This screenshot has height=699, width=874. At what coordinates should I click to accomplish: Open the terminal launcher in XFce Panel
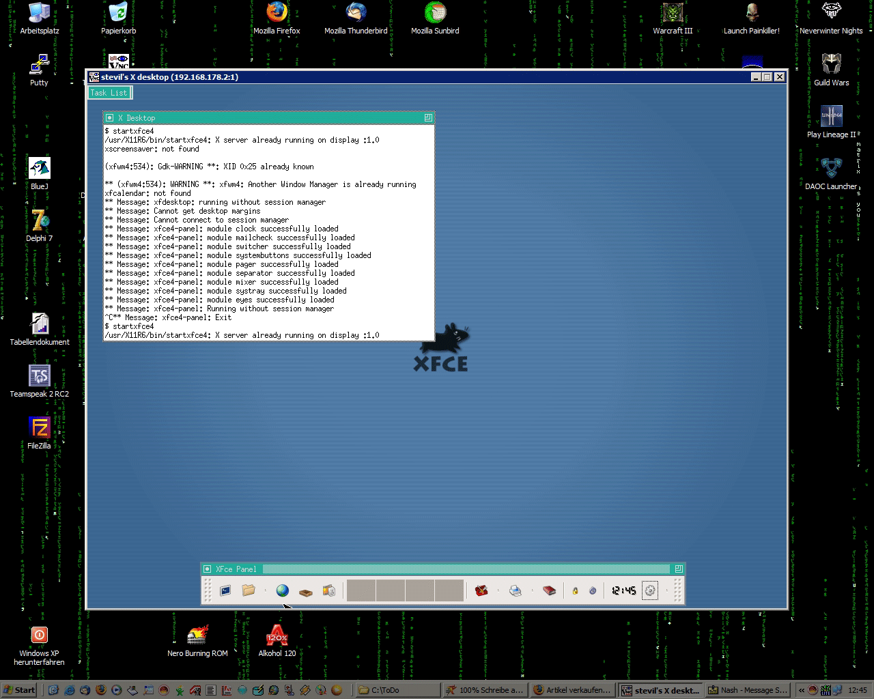[x=225, y=590]
